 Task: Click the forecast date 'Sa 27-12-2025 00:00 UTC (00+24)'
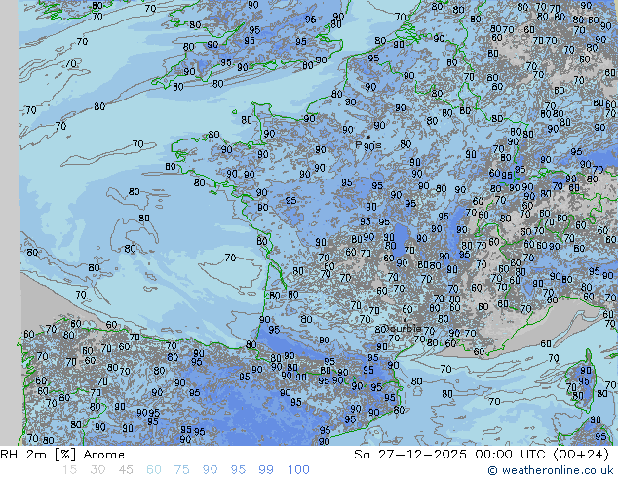[482, 455]
